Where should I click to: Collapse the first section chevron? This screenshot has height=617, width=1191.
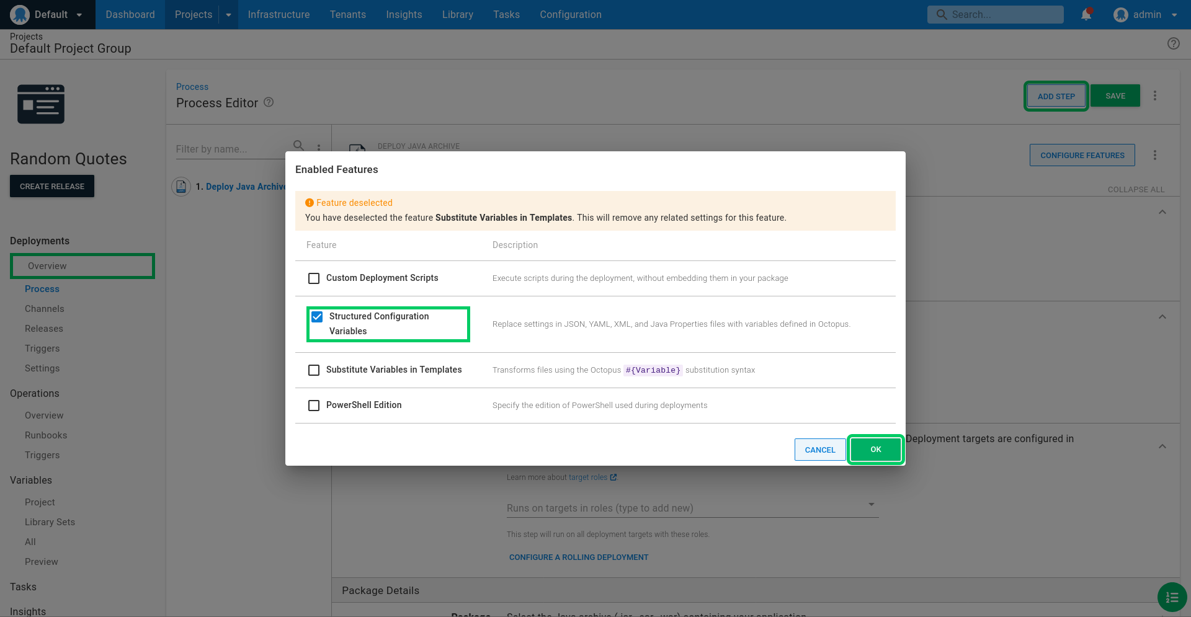(1162, 212)
